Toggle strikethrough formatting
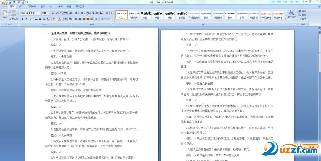The image size is (321, 161). pyautogui.click(x=36, y=19)
